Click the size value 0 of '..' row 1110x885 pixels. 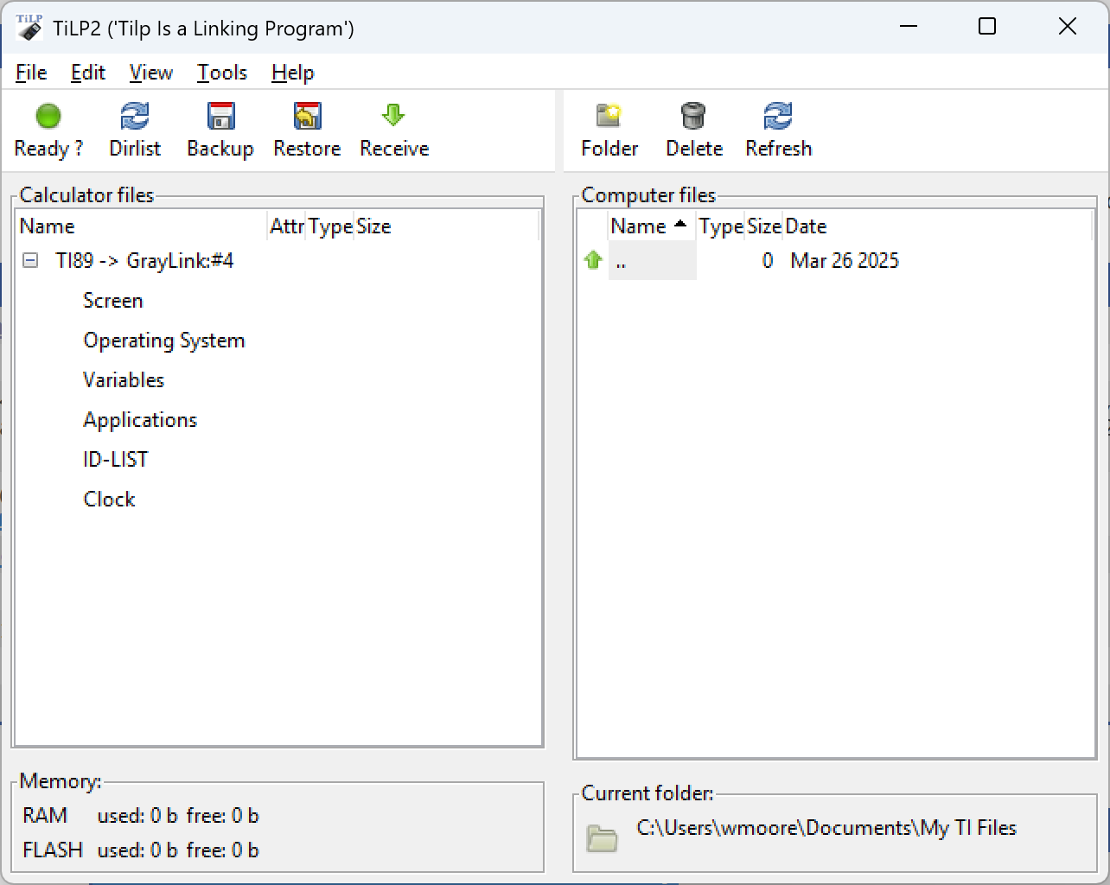tap(768, 260)
